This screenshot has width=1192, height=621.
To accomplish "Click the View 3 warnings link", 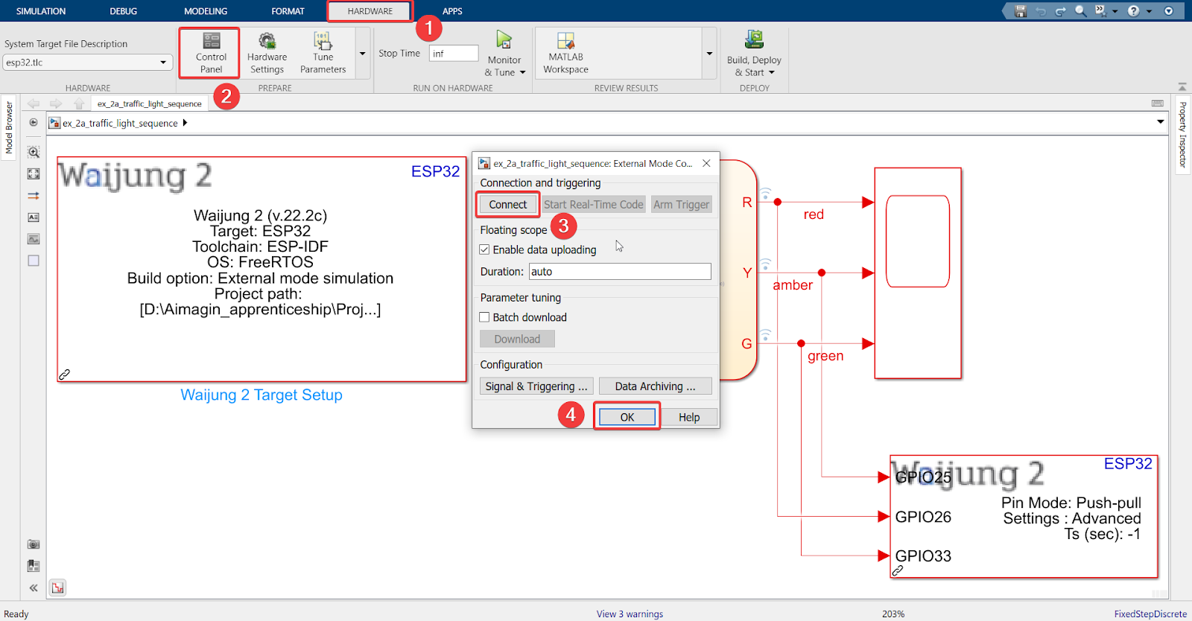I will click(x=630, y=614).
